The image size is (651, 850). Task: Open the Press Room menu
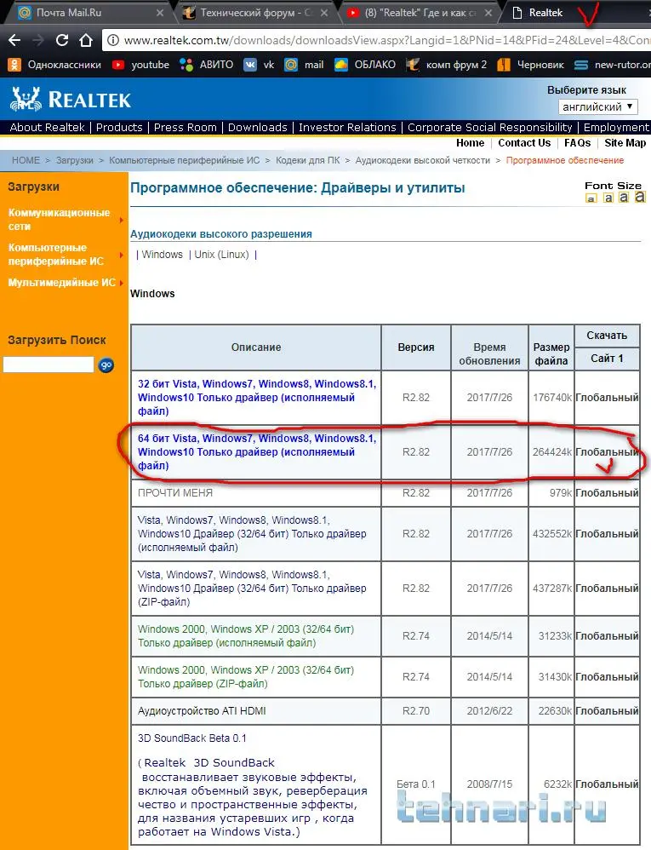186,128
